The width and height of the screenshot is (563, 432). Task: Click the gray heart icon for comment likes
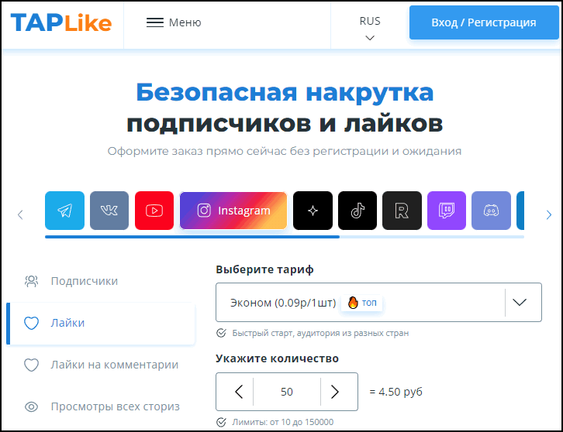[x=31, y=365]
